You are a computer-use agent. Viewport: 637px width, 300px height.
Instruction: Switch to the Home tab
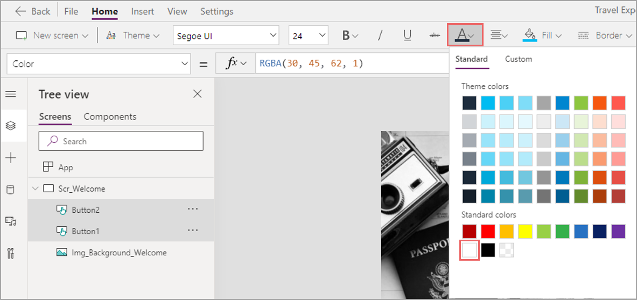[105, 11]
